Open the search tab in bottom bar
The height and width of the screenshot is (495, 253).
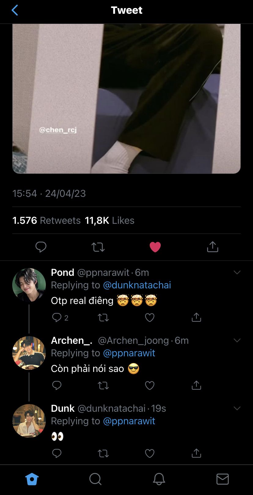click(95, 479)
